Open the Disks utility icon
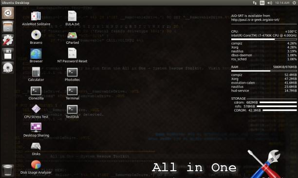 [36, 149]
